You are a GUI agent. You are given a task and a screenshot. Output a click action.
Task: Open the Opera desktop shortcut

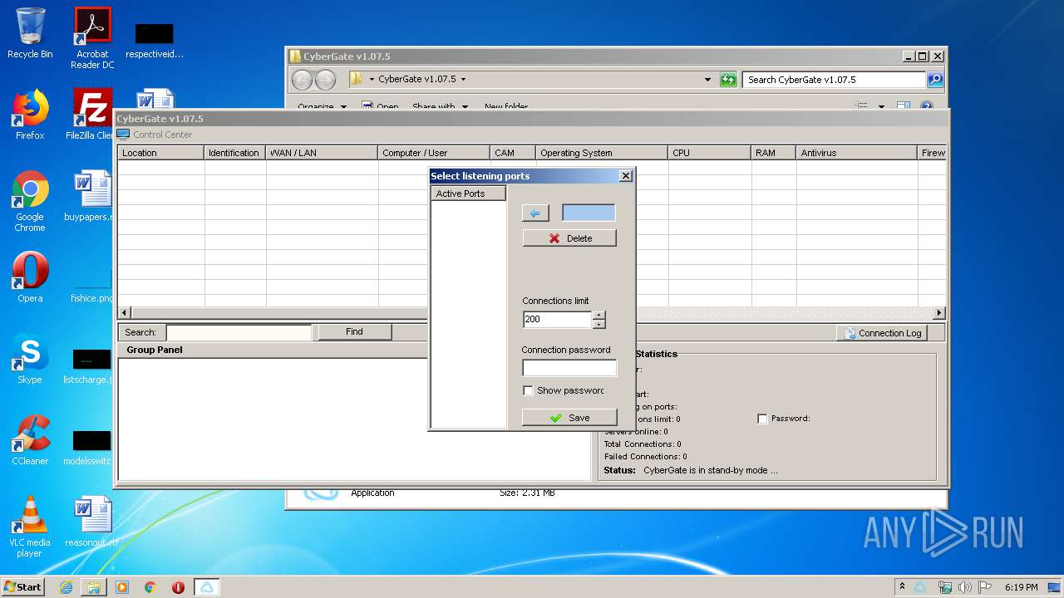30,277
